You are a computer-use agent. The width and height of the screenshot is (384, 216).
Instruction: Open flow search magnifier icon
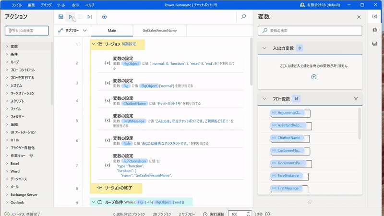click(x=243, y=17)
